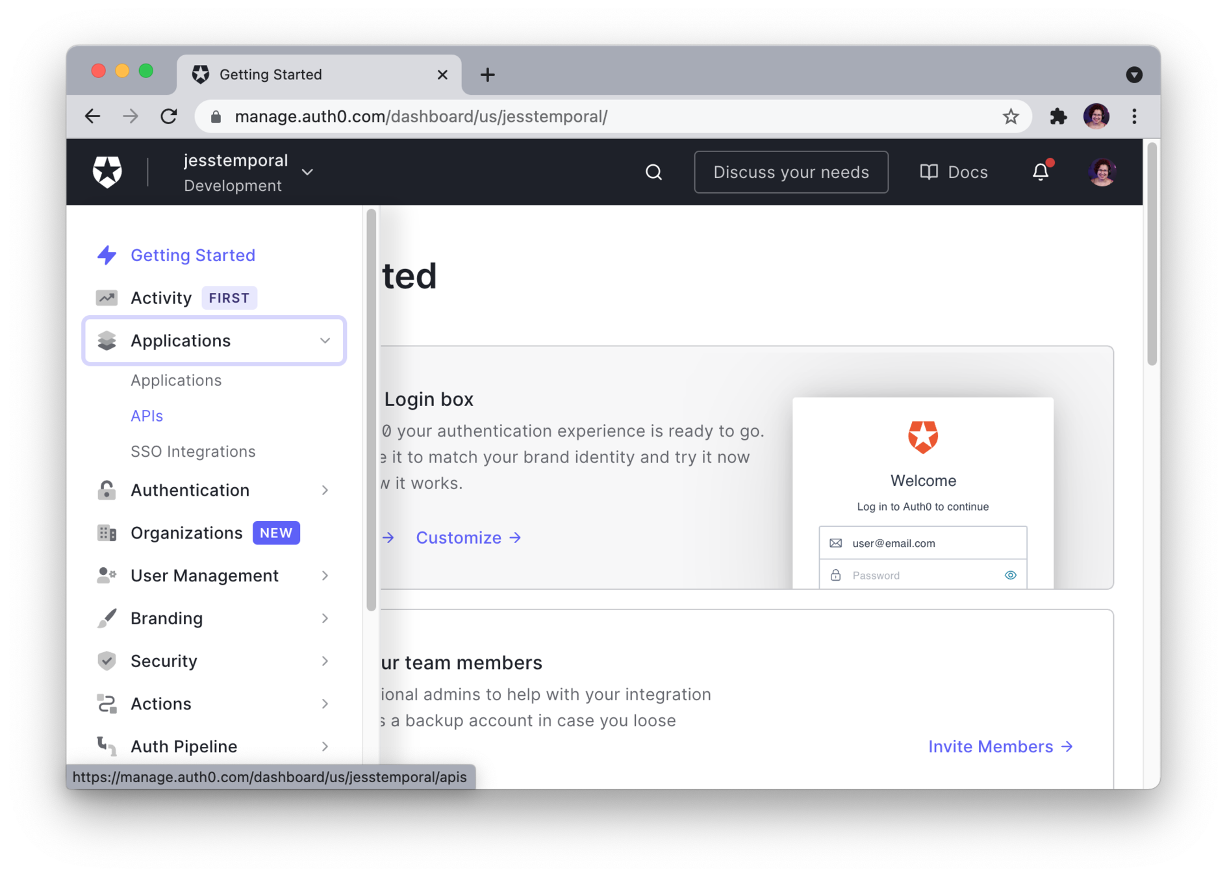The width and height of the screenshot is (1227, 877).
Task: Expand the User Management chevron
Action: click(x=325, y=576)
